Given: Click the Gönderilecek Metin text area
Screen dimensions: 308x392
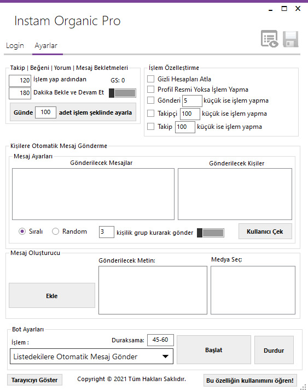Looking at the screenshot, I should coord(153,290).
